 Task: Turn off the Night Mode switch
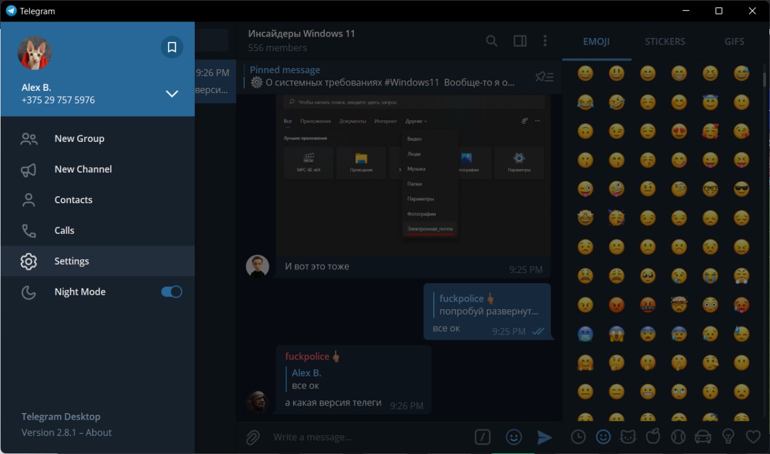click(x=171, y=292)
